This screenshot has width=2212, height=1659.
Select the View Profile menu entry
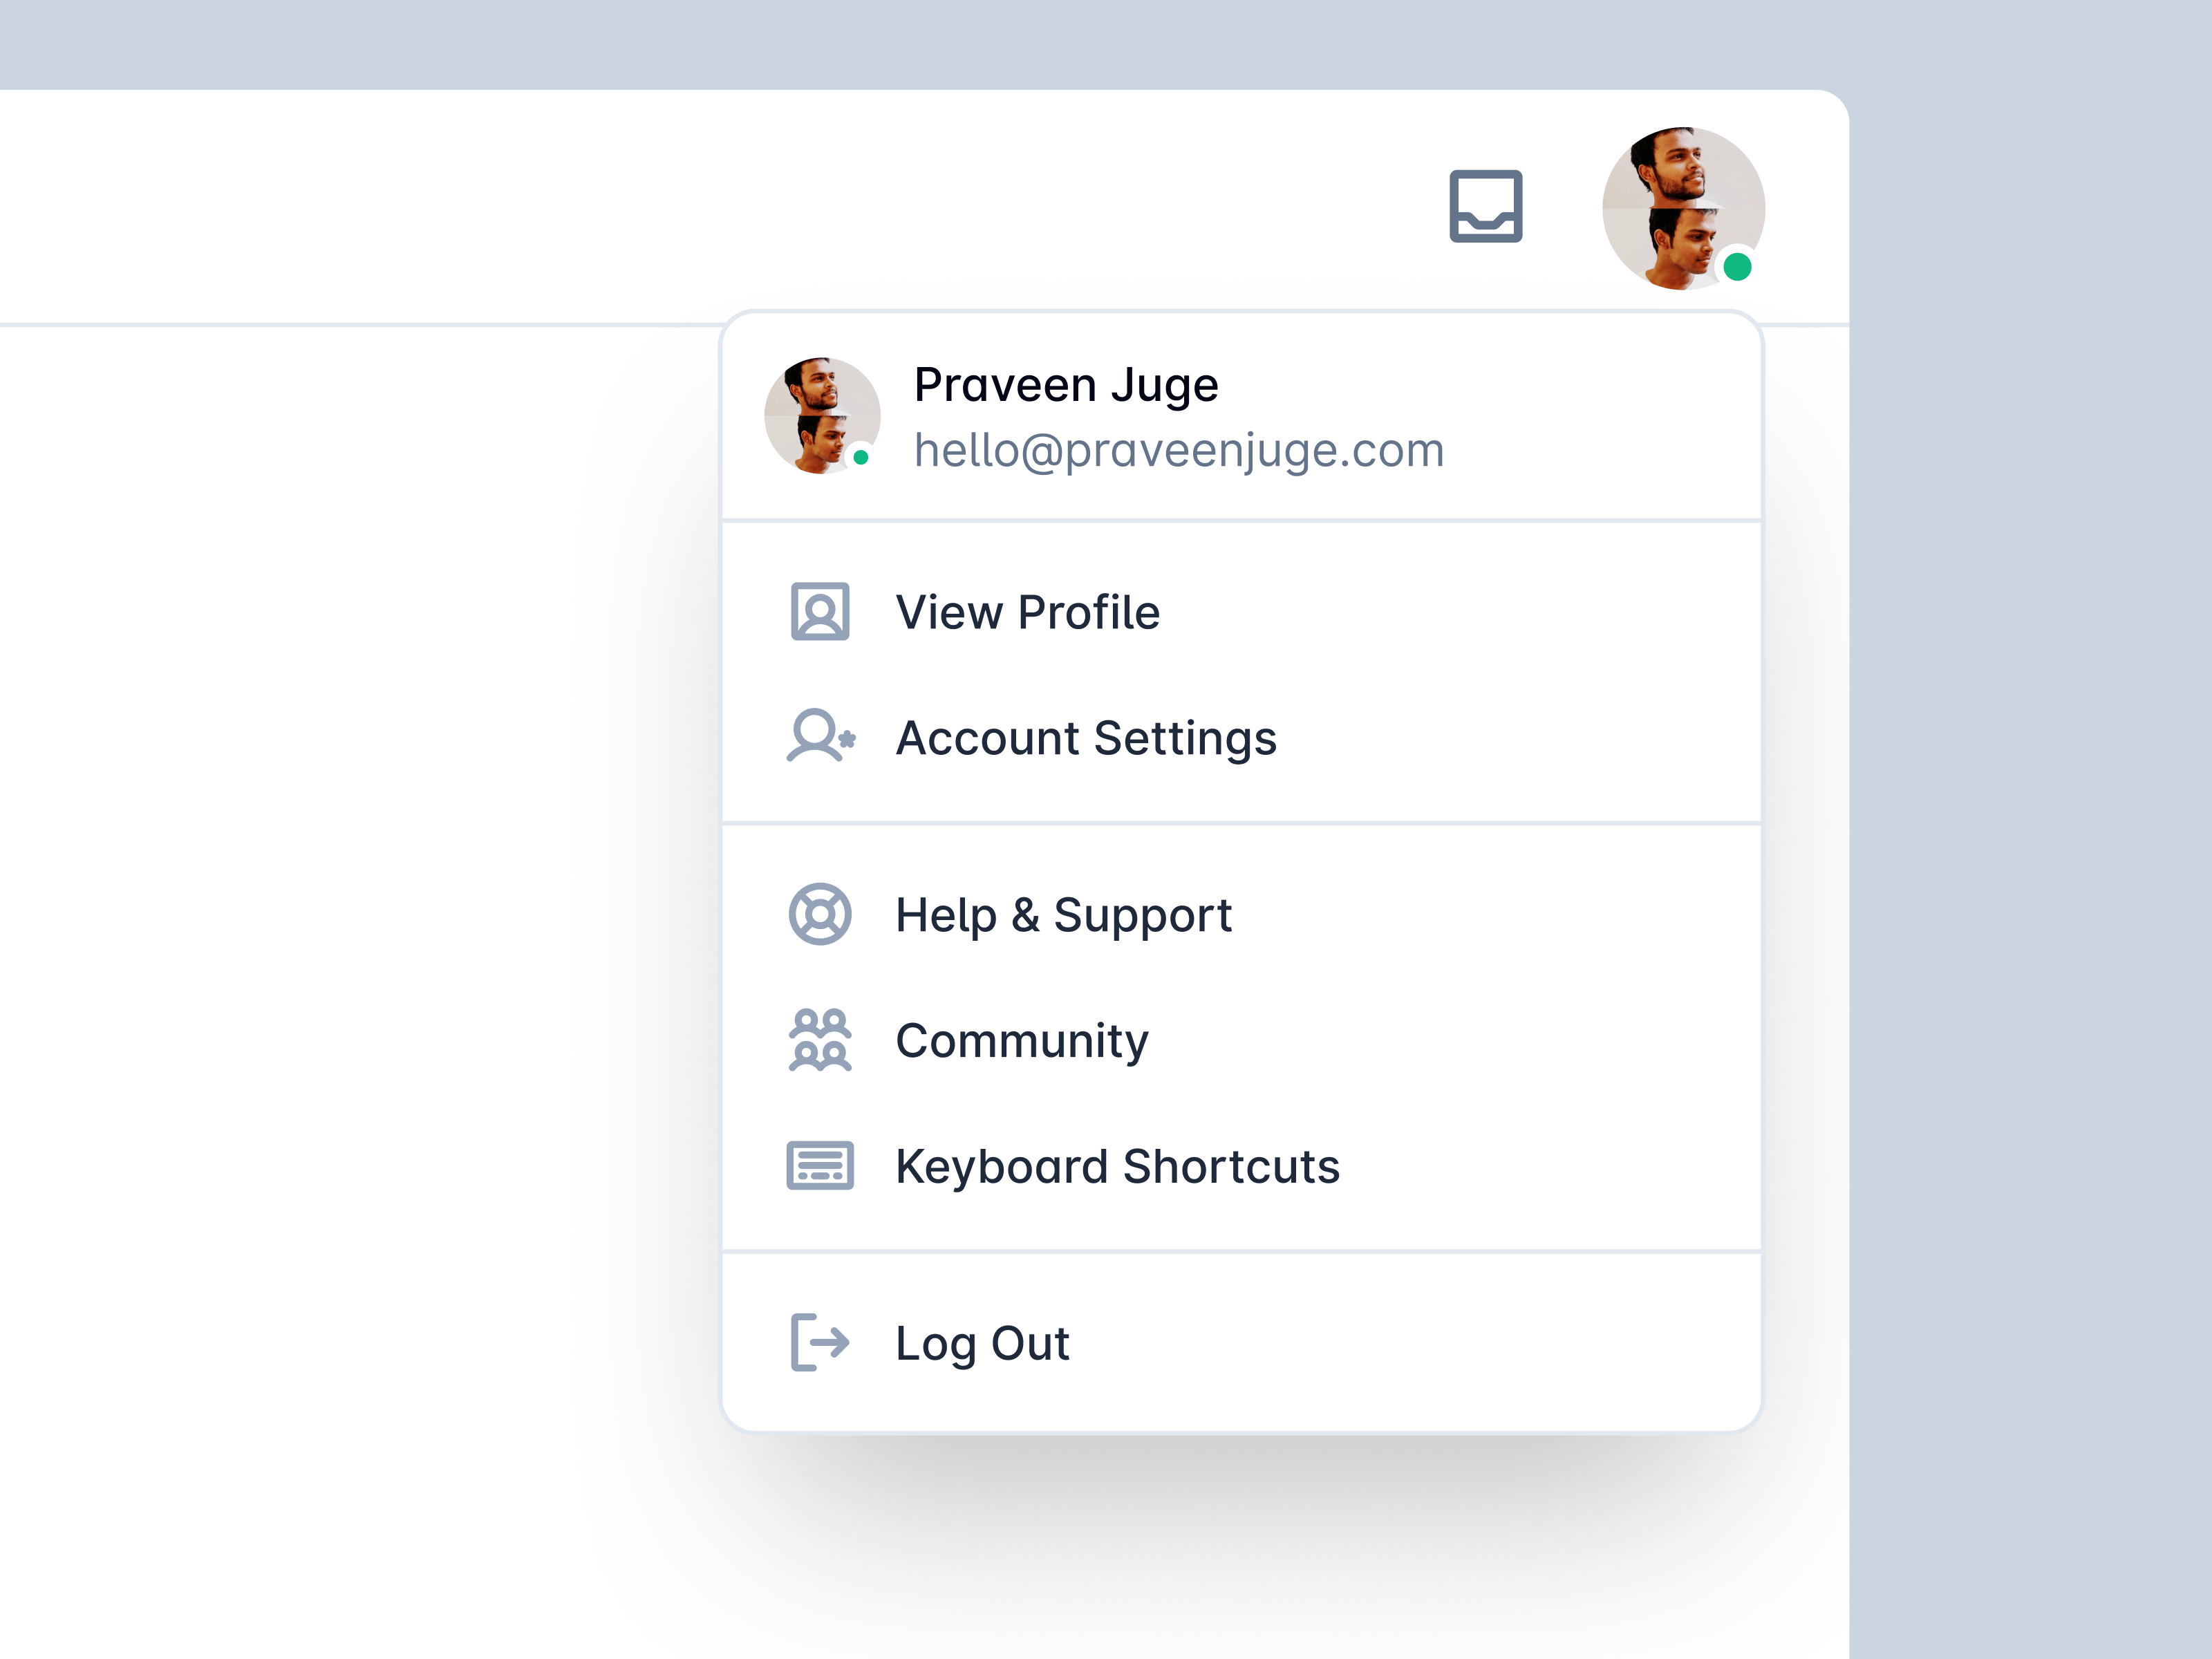pyautogui.click(x=1241, y=612)
